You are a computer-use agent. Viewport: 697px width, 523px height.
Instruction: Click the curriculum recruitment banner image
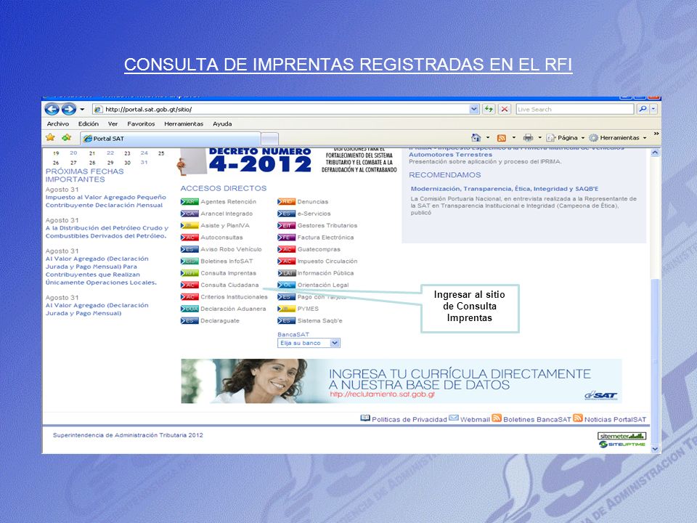point(401,381)
